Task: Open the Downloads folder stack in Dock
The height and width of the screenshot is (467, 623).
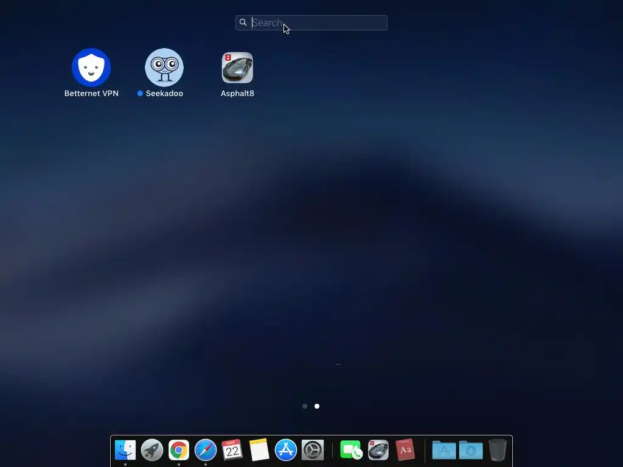Action: (x=471, y=450)
